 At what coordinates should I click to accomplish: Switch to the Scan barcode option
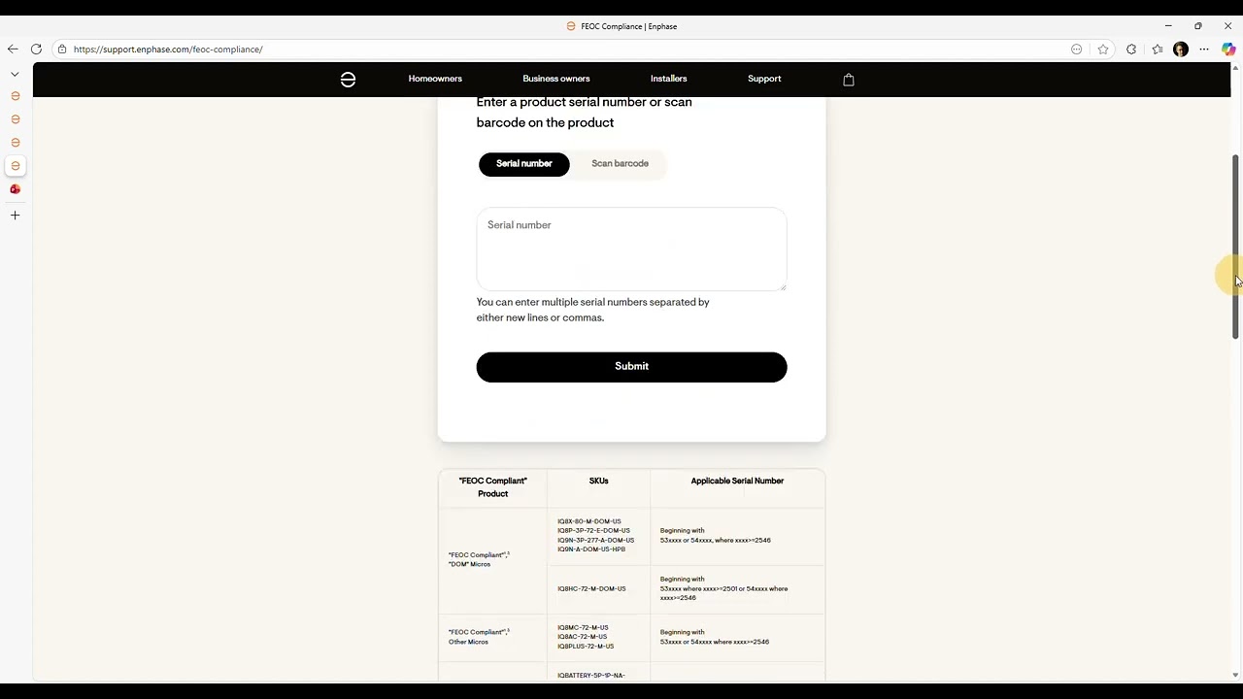[x=620, y=164]
